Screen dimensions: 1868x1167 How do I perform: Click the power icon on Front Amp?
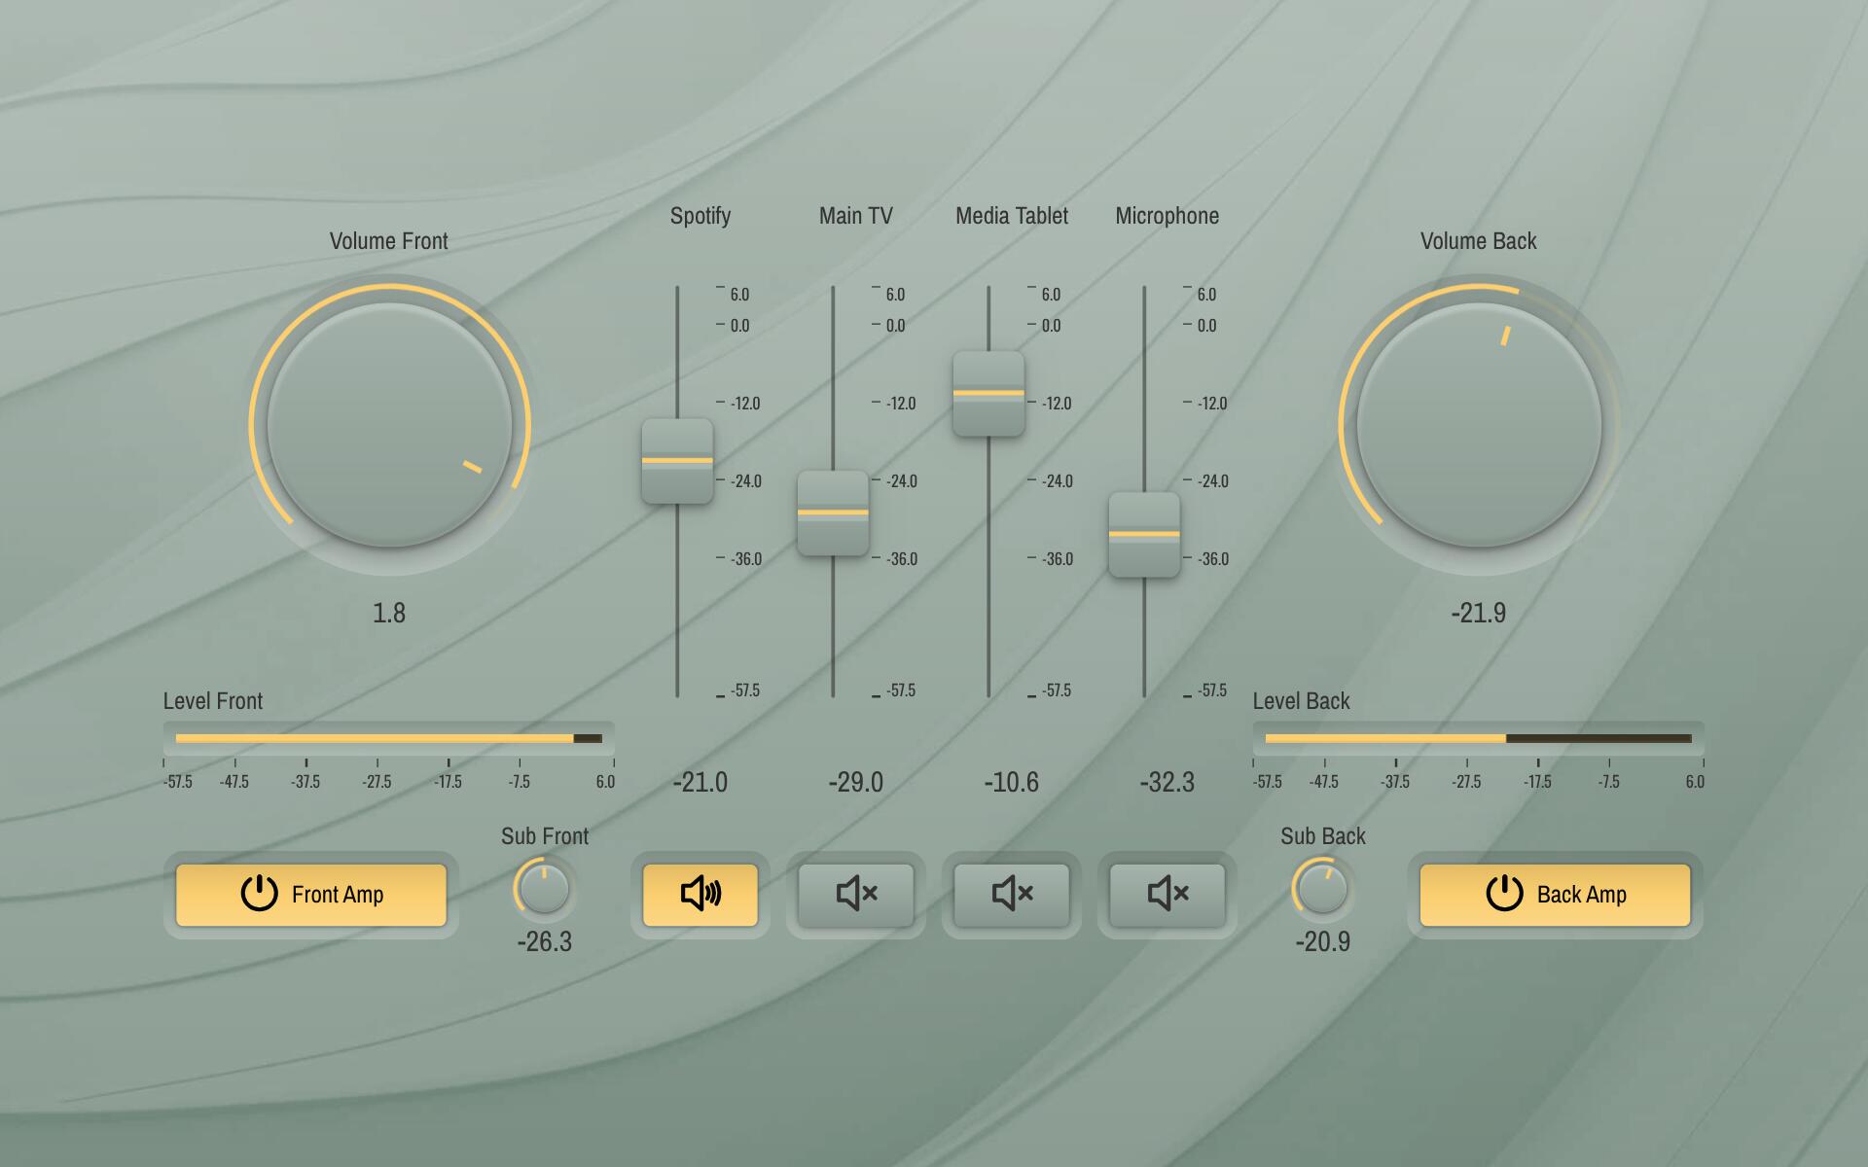[x=259, y=893]
